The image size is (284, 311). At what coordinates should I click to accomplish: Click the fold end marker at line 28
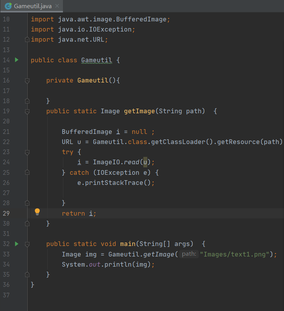pyautogui.click(x=27, y=203)
